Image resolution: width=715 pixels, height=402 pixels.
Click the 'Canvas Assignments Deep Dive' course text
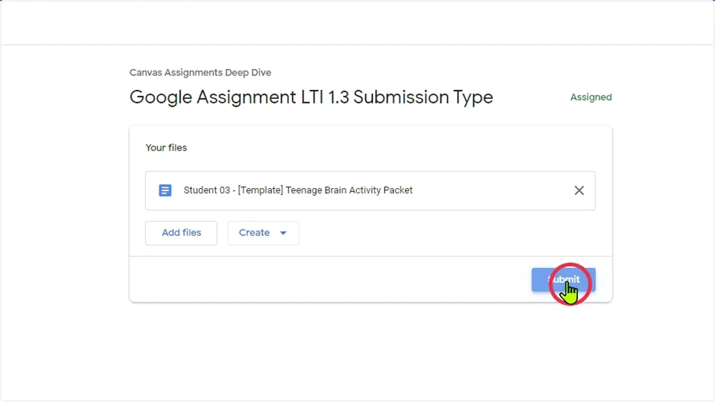(200, 73)
